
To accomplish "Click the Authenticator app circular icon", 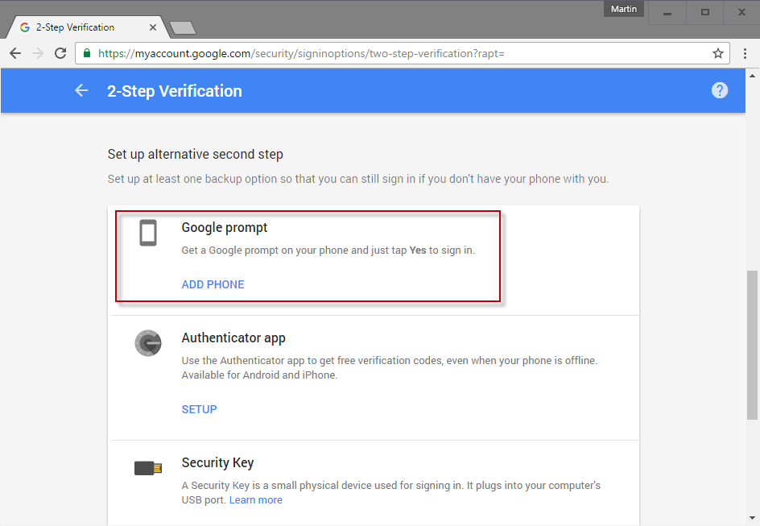I will pos(148,342).
